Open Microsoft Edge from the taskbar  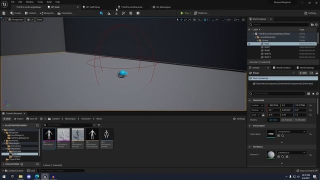[37, 176]
